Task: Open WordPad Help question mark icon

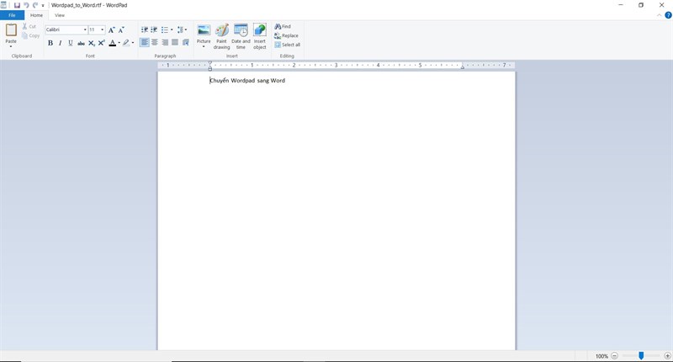Action: click(x=668, y=15)
